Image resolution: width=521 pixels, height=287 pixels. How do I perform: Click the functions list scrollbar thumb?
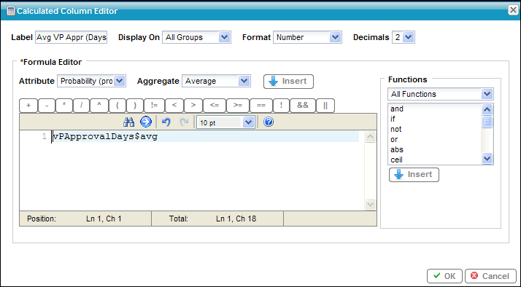pos(487,122)
